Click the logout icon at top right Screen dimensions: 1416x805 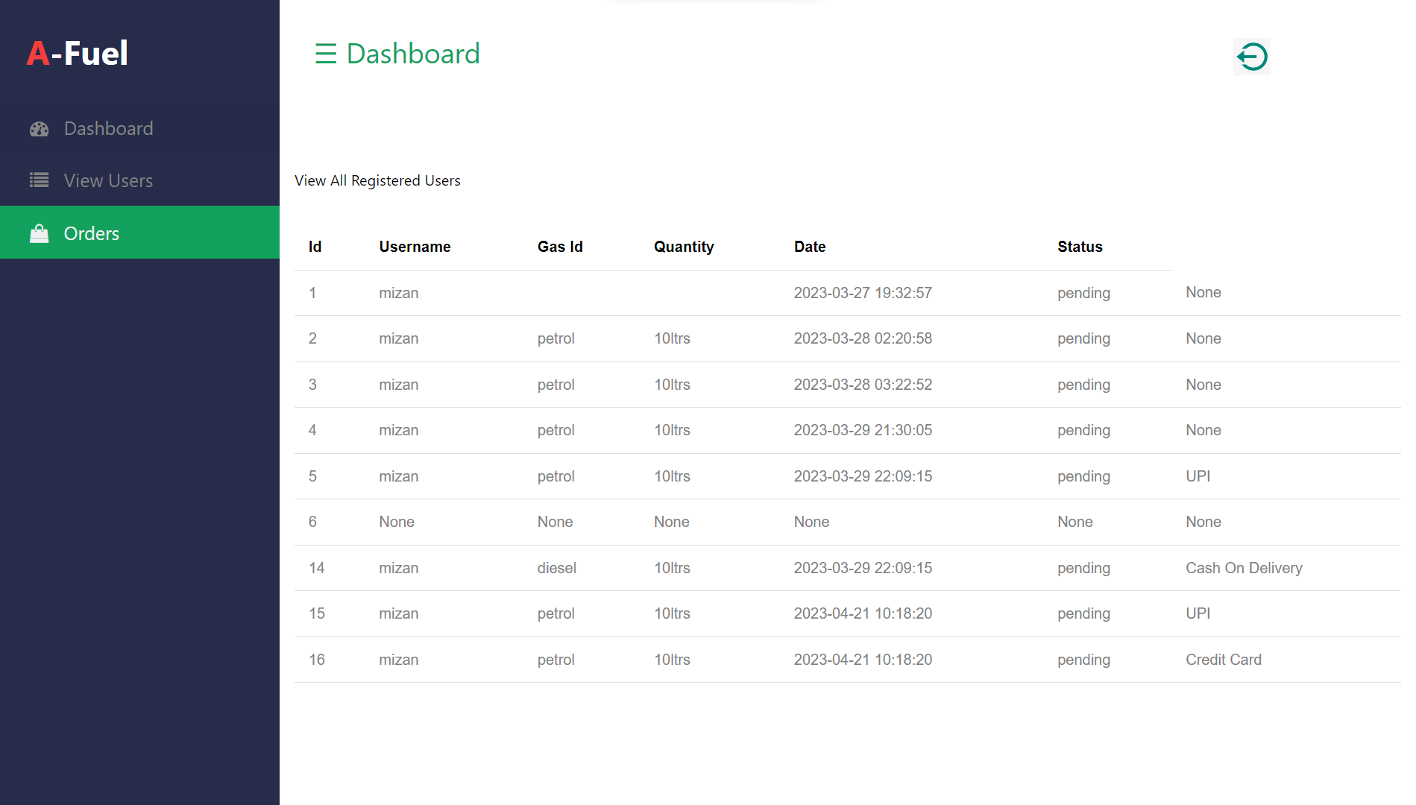tap(1251, 57)
